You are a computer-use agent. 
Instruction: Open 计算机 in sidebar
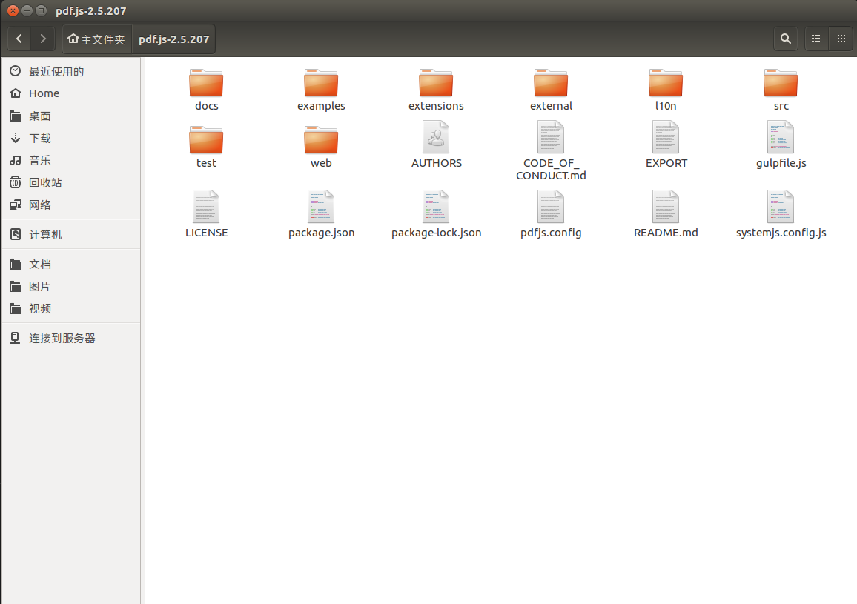click(71, 234)
